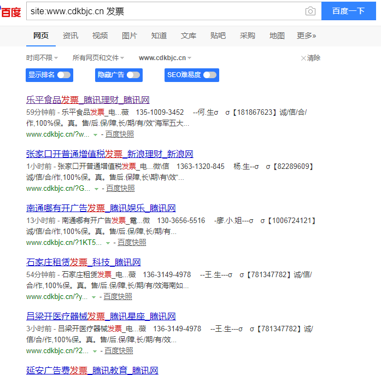Click green arrow beside 张家口 result URL

96,189
